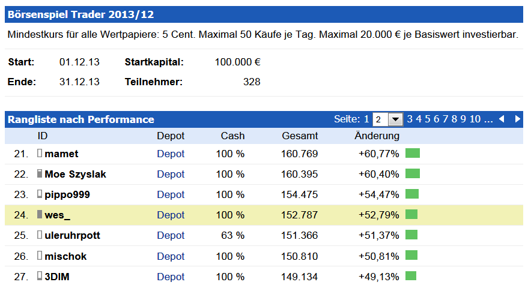Click the status icon next to pippo999

coord(40,194)
